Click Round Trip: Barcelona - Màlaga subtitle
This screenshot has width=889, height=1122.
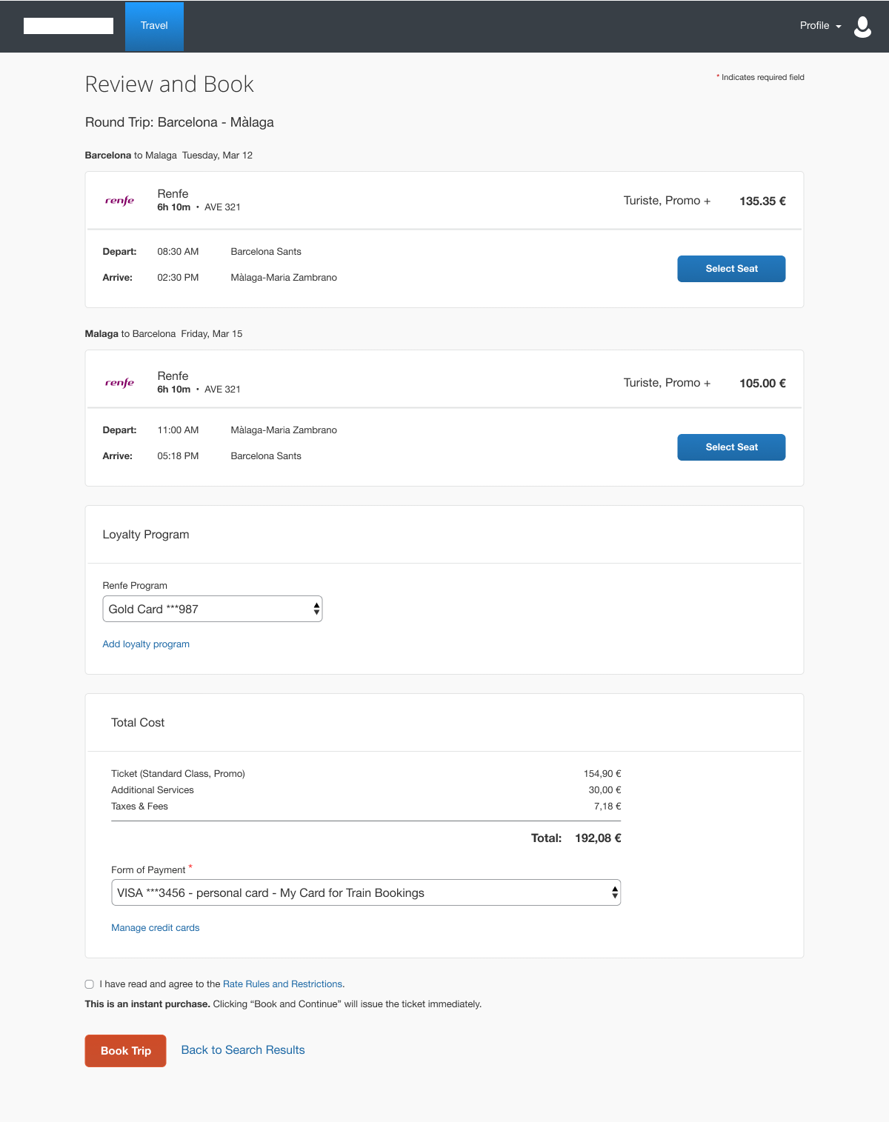[x=179, y=122]
